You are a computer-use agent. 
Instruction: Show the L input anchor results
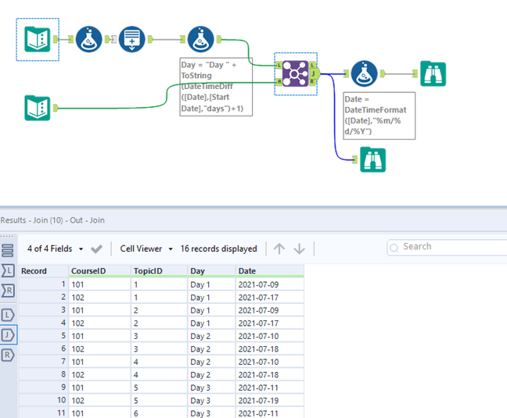tap(8, 270)
